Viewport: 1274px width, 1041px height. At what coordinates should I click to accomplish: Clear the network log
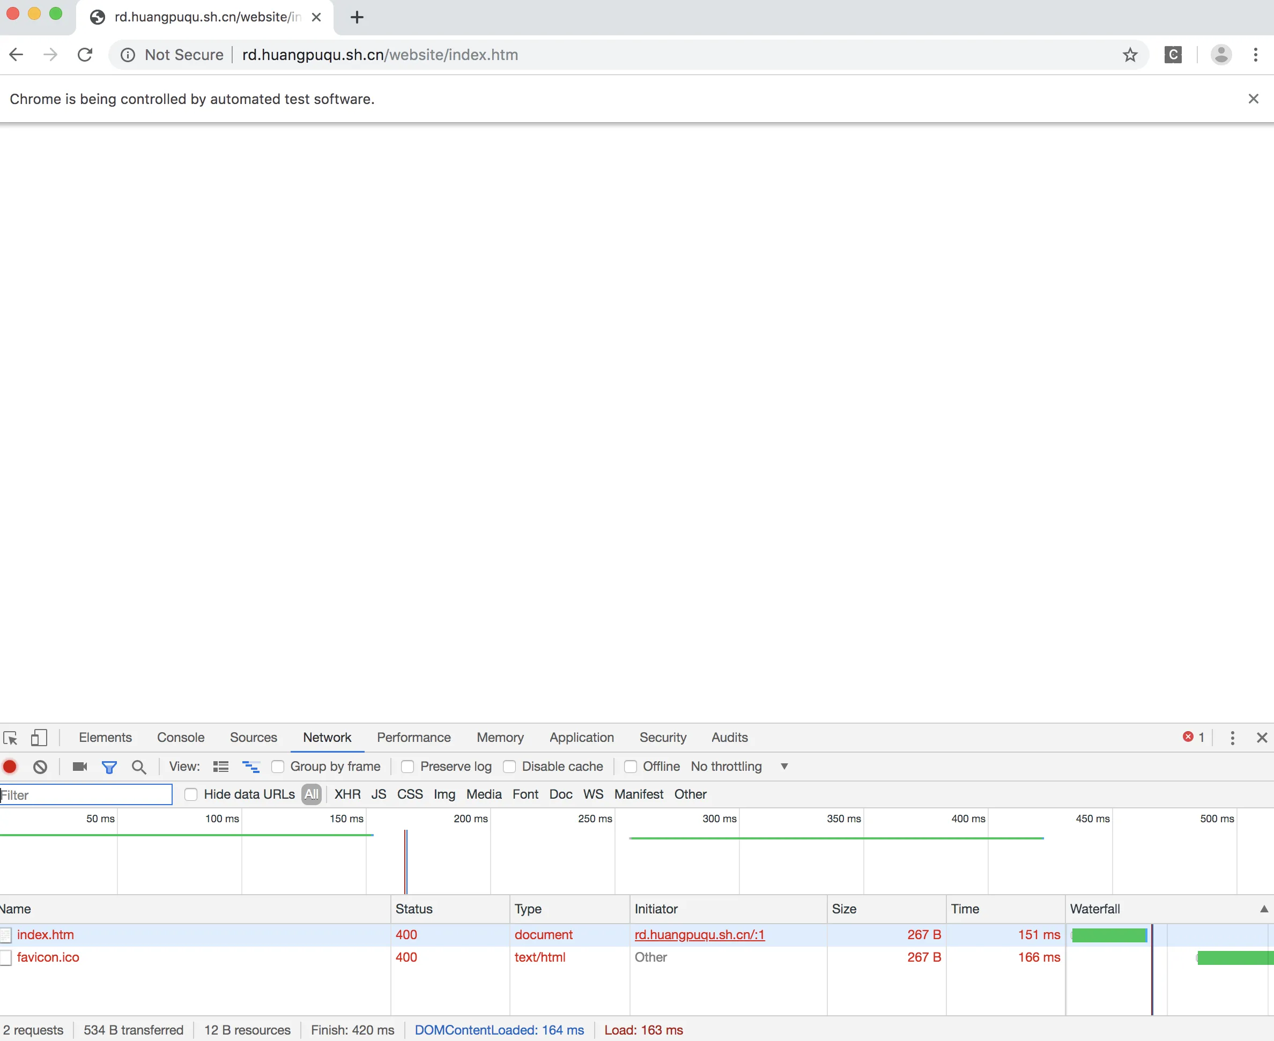point(40,767)
